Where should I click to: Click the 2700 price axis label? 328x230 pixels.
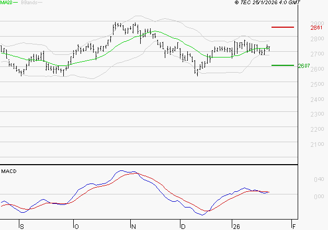click(317, 54)
